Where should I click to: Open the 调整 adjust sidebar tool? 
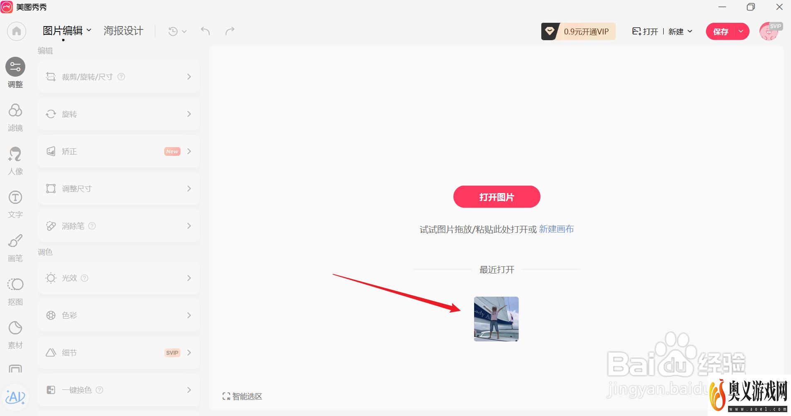click(15, 73)
